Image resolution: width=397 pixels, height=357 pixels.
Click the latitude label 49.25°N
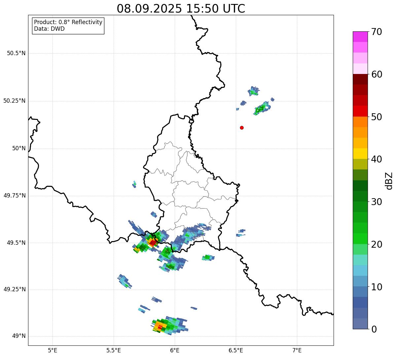(x=15, y=289)
